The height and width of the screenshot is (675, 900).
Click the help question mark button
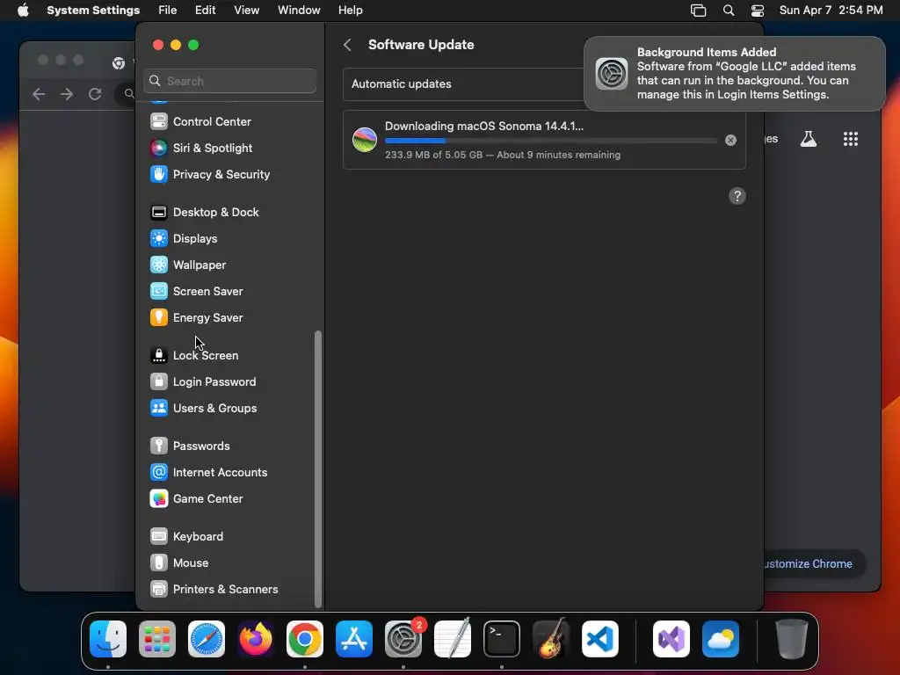737,196
